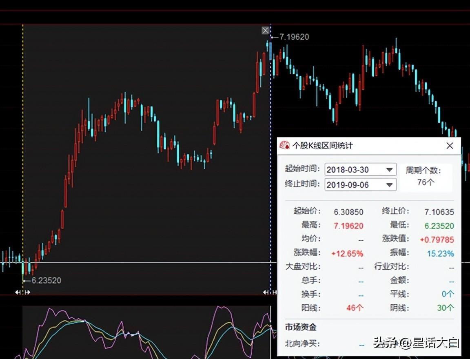Click the right range handle arrows at bottom
The image size is (470, 359).
point(270,292)
